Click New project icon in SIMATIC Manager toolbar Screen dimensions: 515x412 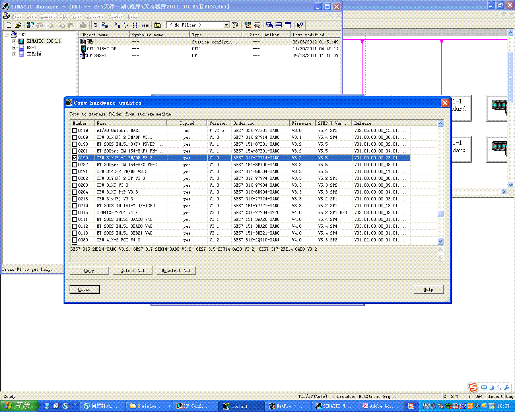[9, 25]
